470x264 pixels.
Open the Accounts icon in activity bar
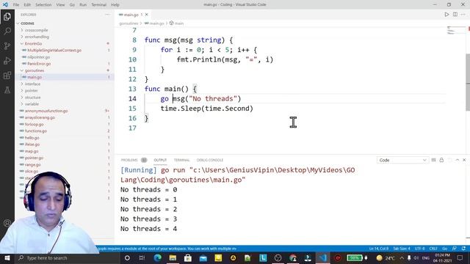click(7, 223)
